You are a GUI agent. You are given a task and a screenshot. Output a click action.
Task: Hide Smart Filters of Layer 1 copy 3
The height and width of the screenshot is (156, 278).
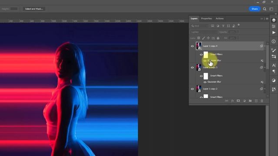coord(201,76)
